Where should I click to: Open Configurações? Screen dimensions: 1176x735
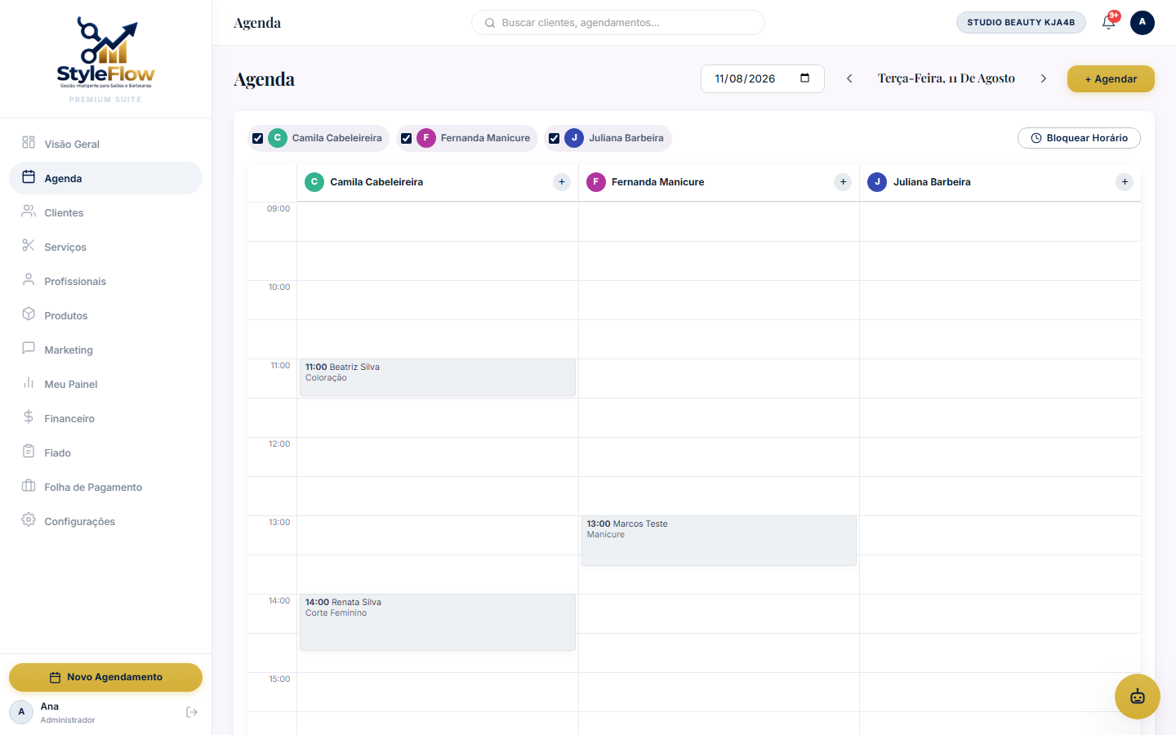pyautogui.click(x=105, y=521)
